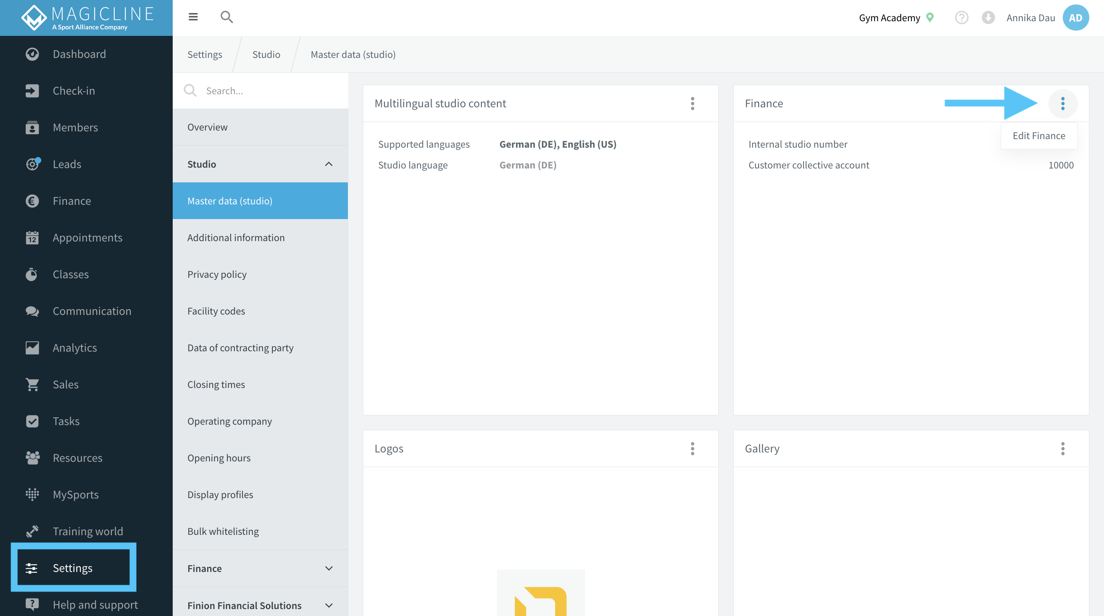Click the Leads target icon
This screenshot has width=1104, height=616.
(33, 164)
